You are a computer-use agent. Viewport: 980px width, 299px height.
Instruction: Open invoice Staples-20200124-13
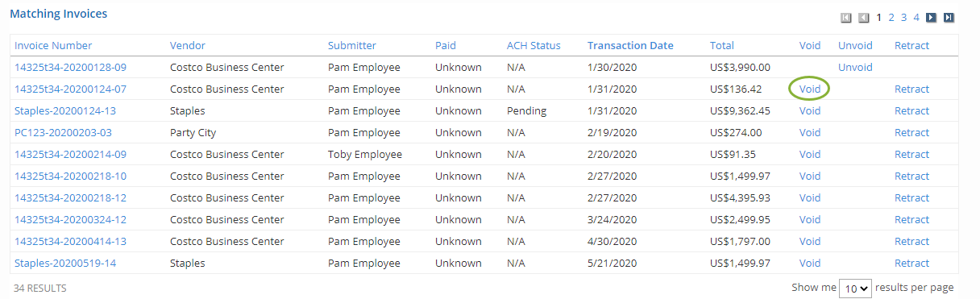(65, 110)
